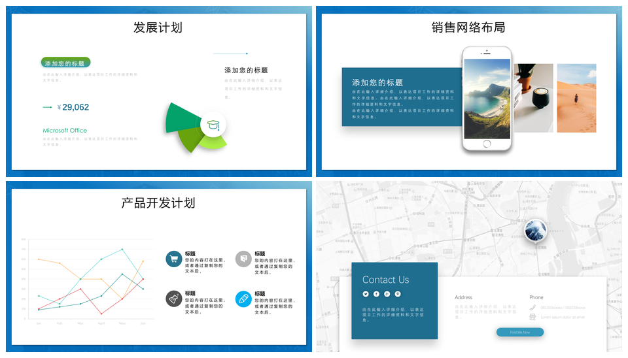Screen dimensions: 628x358
Task: Click the 销售网络布局 slide title
Action: (x=468, y=27)
